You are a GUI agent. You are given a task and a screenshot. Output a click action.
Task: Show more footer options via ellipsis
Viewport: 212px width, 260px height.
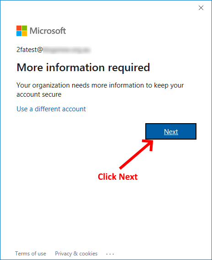[x=110, y=254]
